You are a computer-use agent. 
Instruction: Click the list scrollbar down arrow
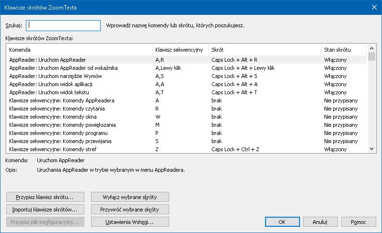[371, 149]
